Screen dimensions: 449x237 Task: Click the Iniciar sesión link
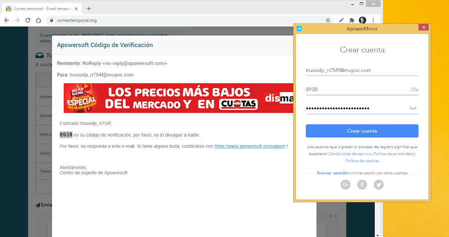coord(333,173)
